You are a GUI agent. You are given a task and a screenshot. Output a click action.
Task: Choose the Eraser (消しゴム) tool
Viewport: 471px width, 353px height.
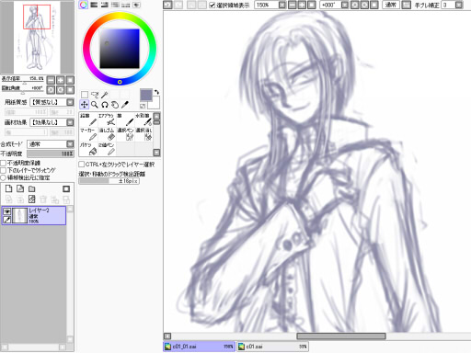click(107, 134)
